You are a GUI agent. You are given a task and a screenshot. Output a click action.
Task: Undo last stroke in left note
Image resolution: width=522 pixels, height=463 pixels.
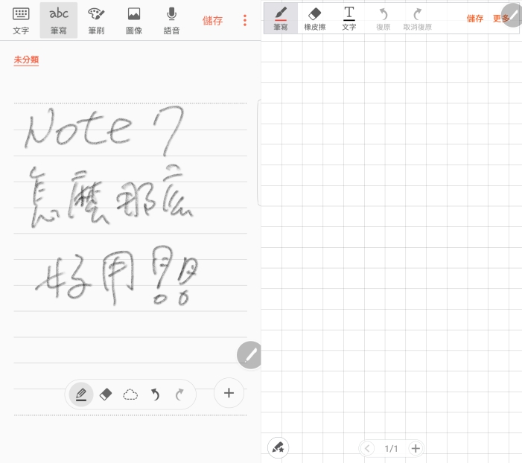point(155,395)
